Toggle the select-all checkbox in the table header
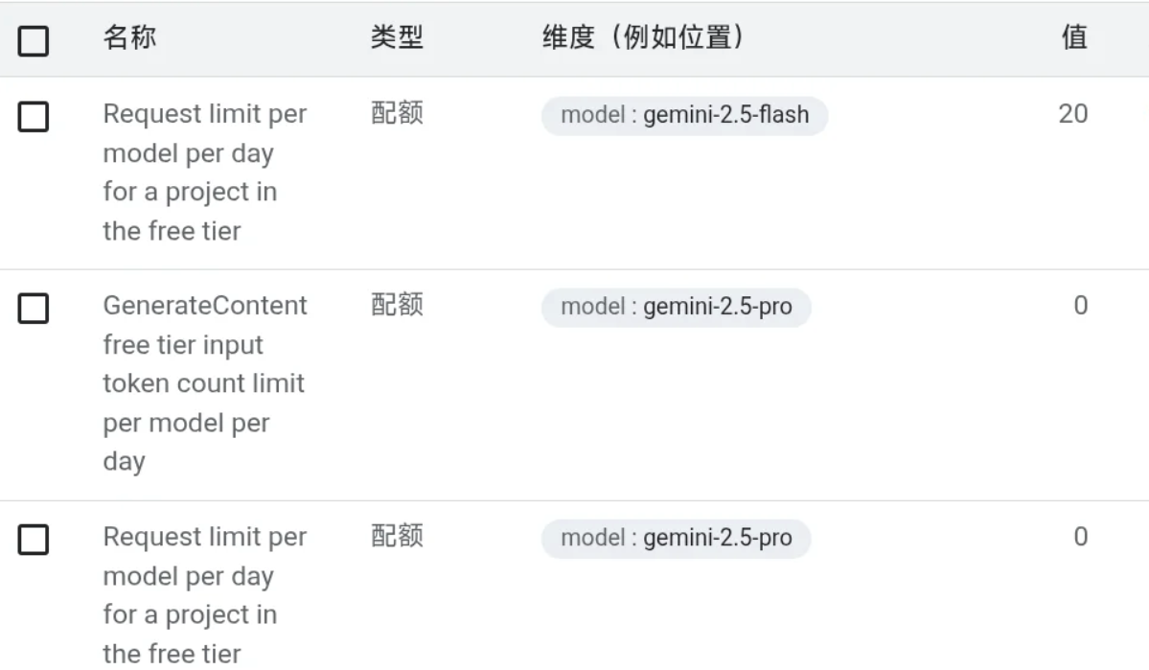Viewport: 1149px width, 670px height. (34, 41)
